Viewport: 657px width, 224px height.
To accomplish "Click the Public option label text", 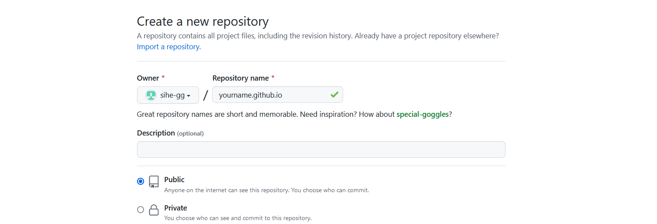I will click(x=174, y=180).
